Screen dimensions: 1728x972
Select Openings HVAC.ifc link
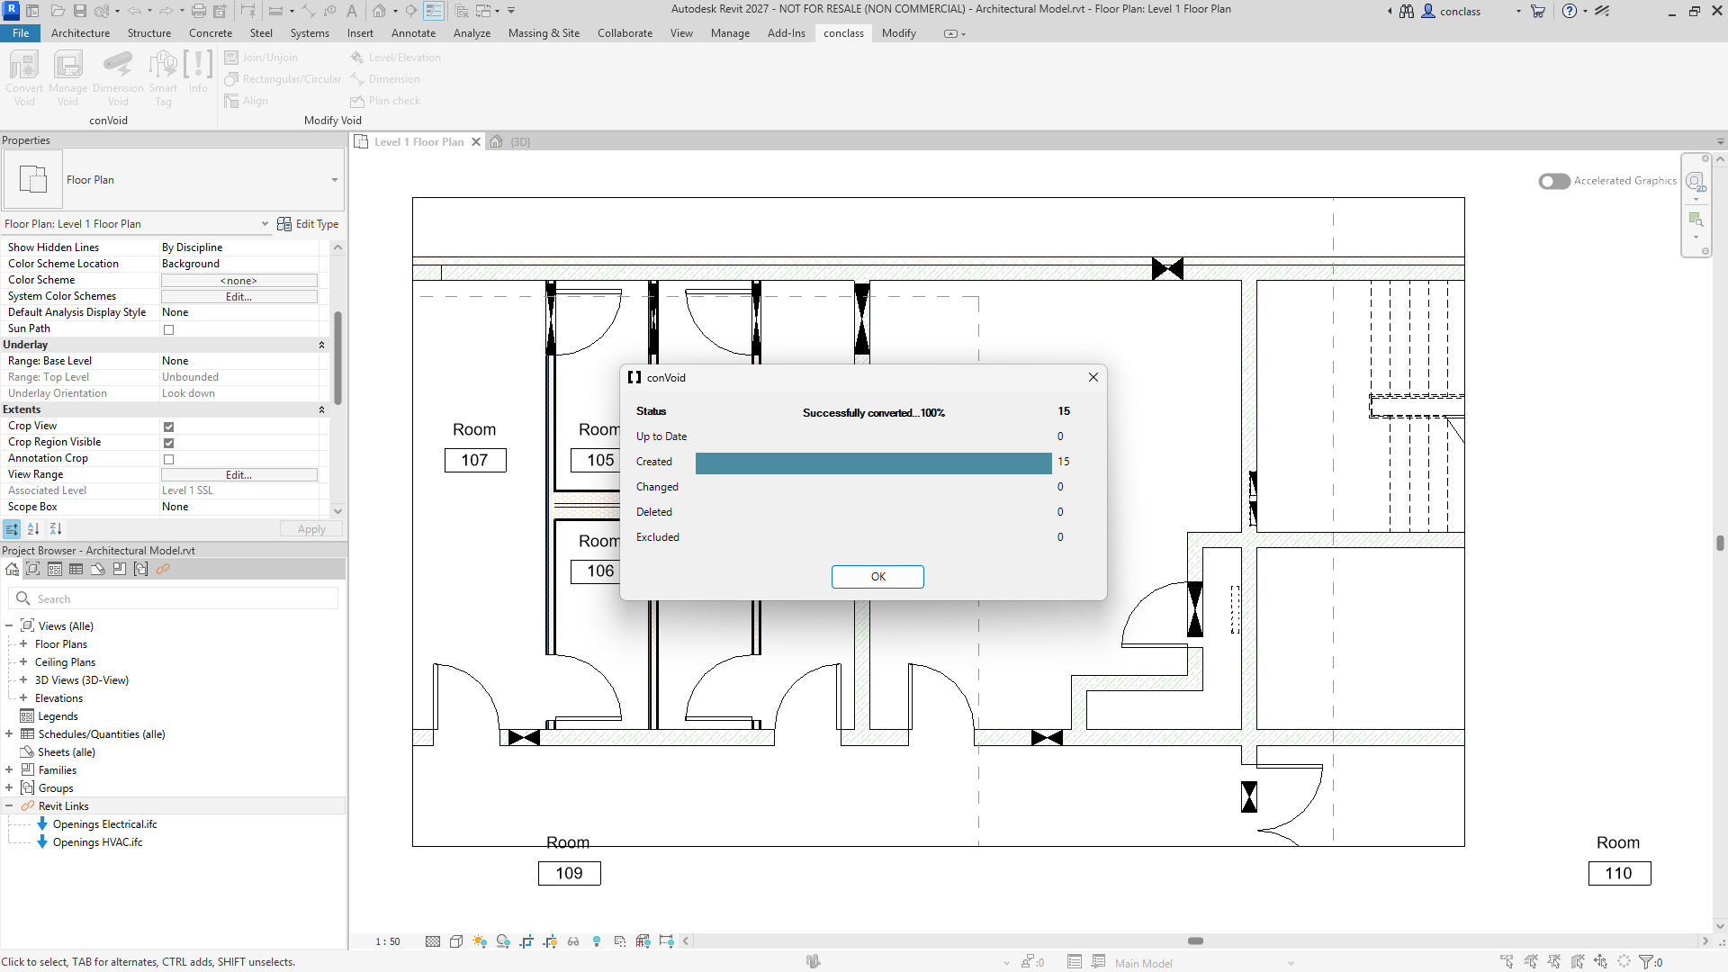click(97, 842)
